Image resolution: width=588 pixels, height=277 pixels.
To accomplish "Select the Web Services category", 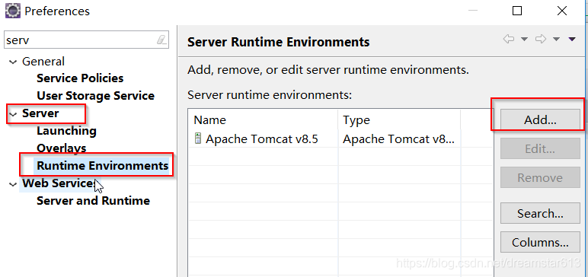I will [x=58, y=183].
